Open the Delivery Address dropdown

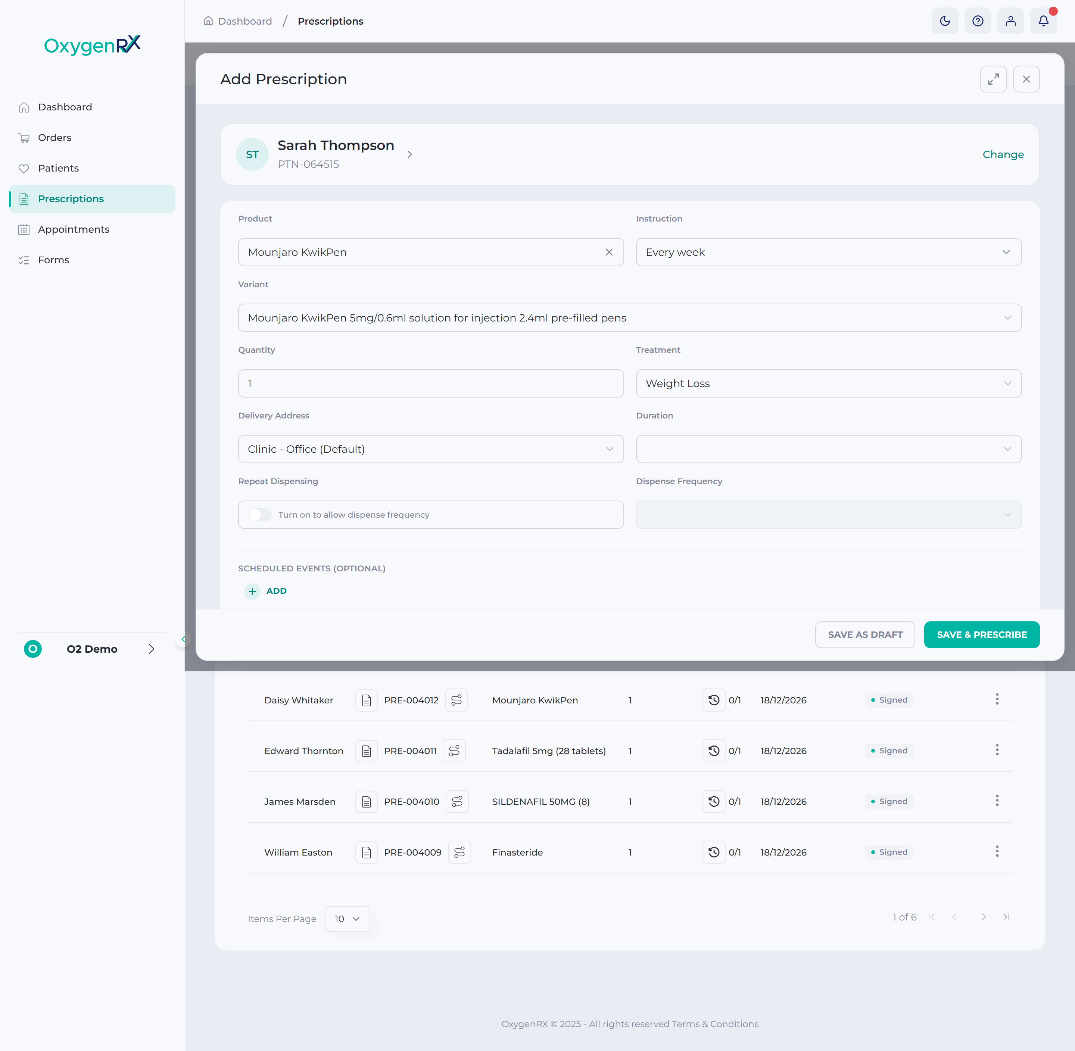431,449
